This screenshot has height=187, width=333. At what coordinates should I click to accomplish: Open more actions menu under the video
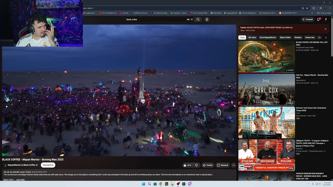coord(234,165)
